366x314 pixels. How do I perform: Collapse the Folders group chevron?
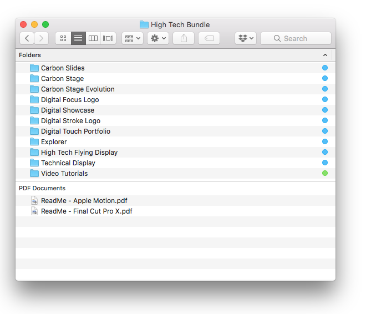point(325,55)
